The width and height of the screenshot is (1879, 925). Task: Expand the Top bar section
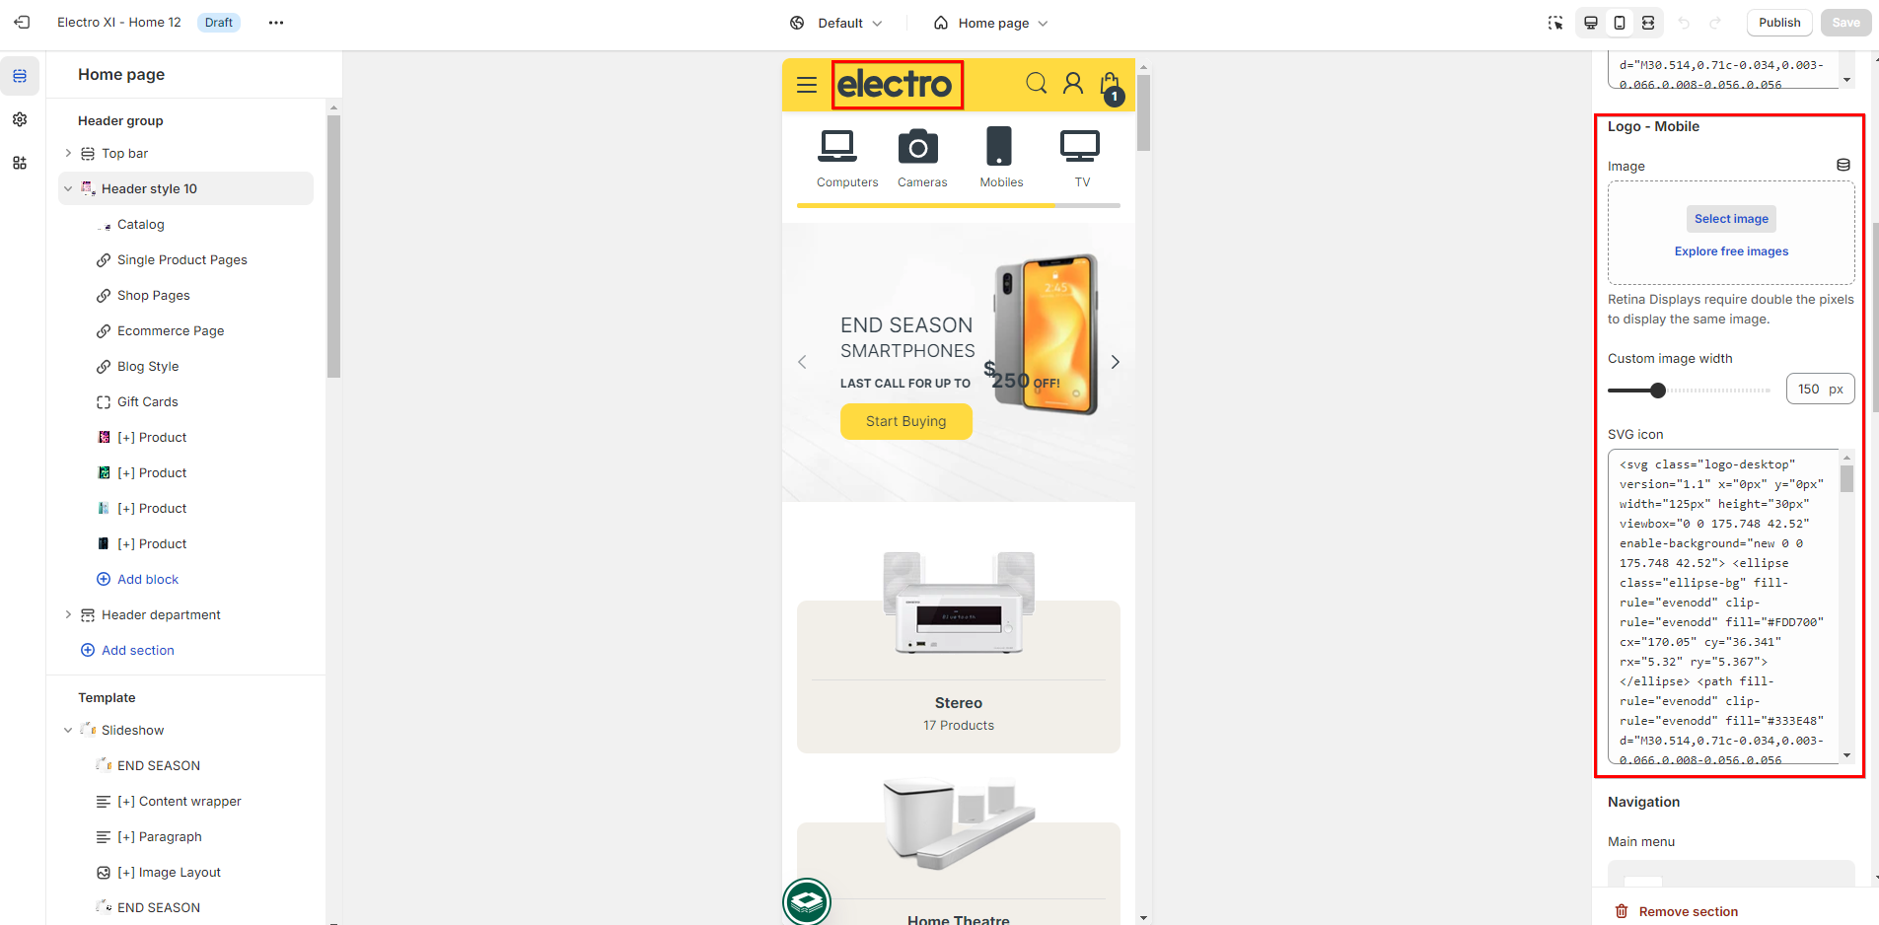coord(68,153)
